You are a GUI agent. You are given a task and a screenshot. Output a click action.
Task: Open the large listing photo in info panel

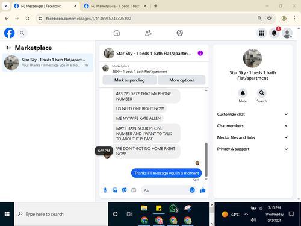click(252, 58)
